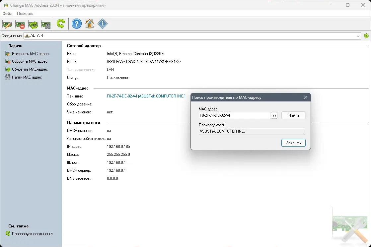Image resolution: width=371 pixels, height=247 pixels.
Task: Open the Файл menu
Action: [7, 14]
